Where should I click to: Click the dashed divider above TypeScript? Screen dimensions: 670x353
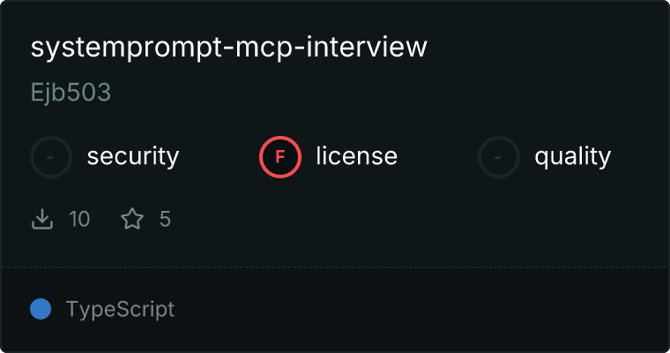click(335, 267)
